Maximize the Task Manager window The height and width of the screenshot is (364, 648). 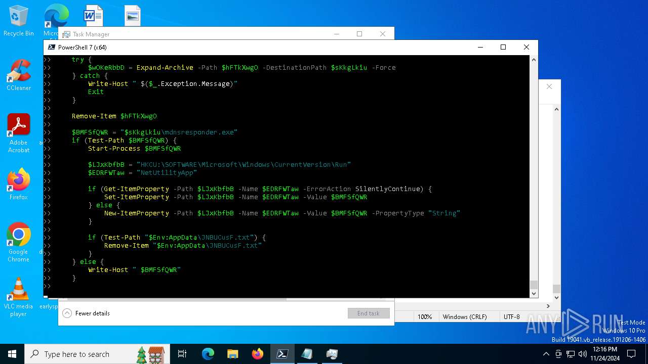tap(359, 34)
